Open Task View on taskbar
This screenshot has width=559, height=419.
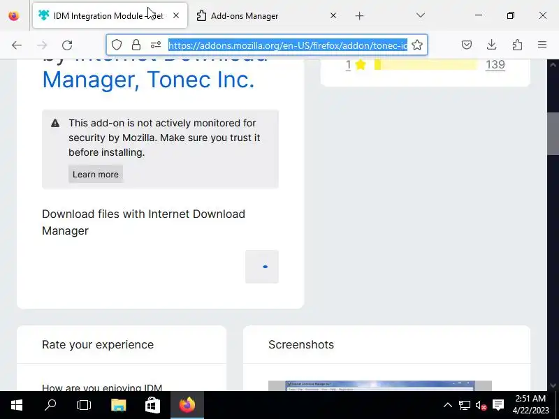(x=84, y=405)
